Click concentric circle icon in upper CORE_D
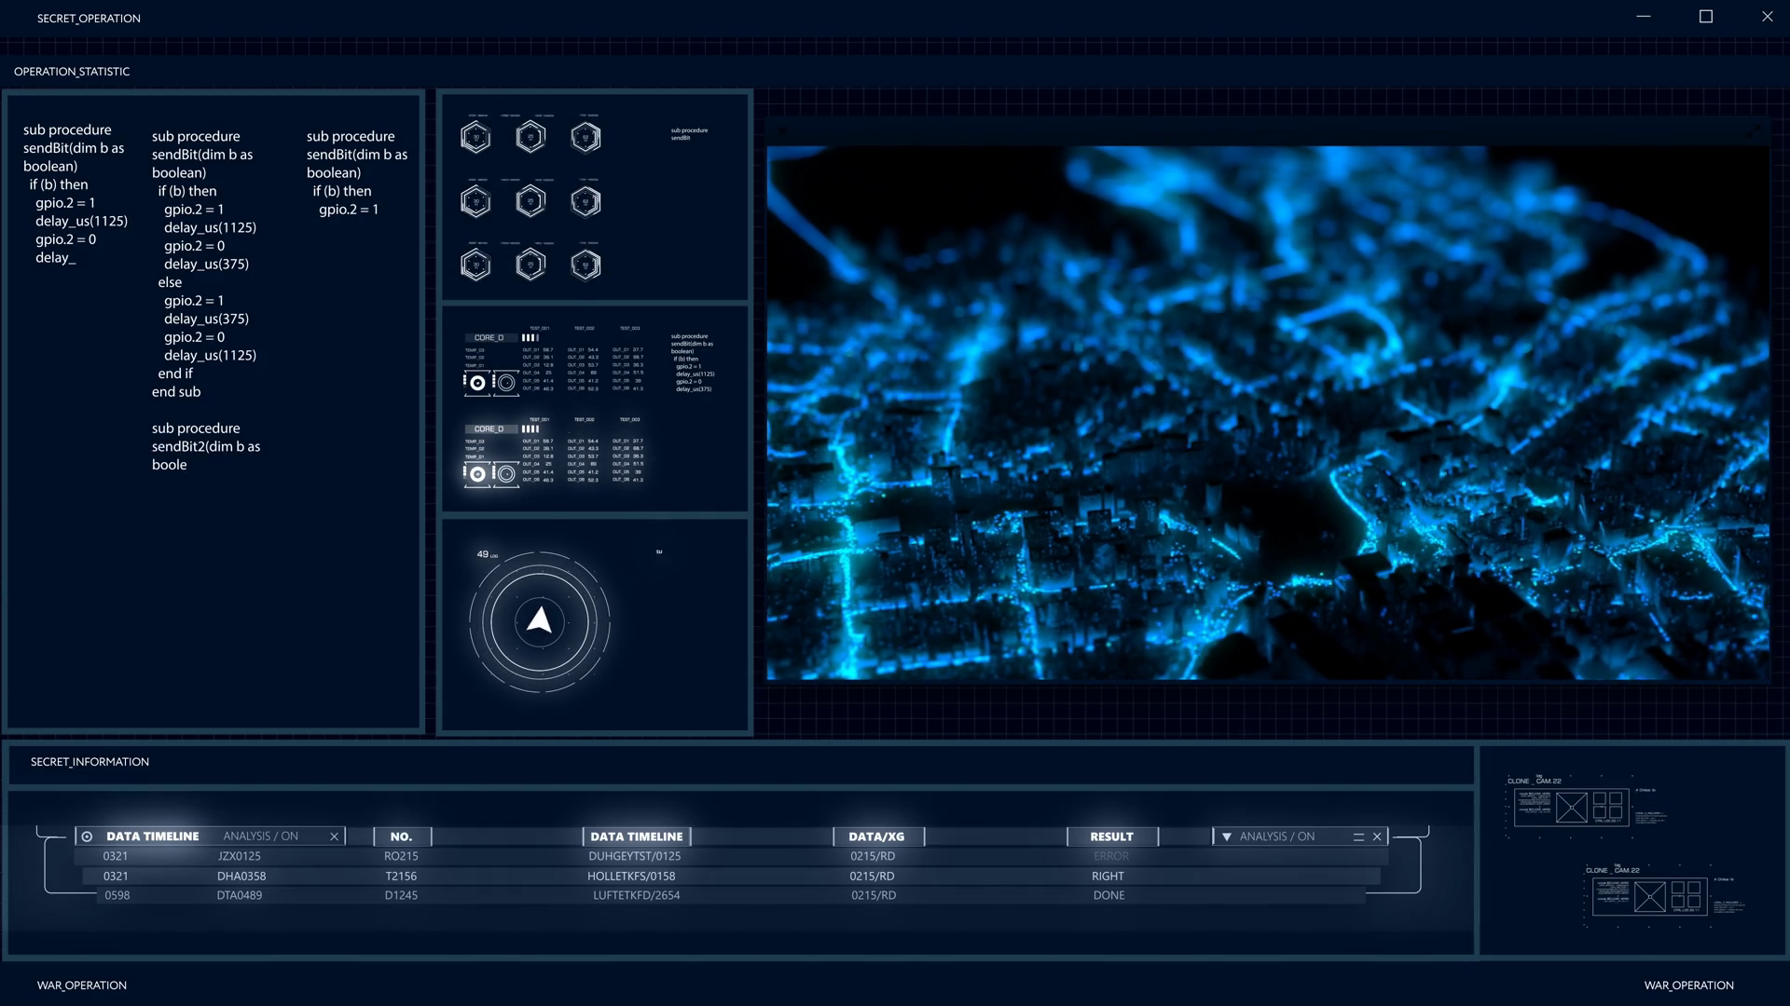This screenshot has height=1006, width=1790. [x=506, y=383]
